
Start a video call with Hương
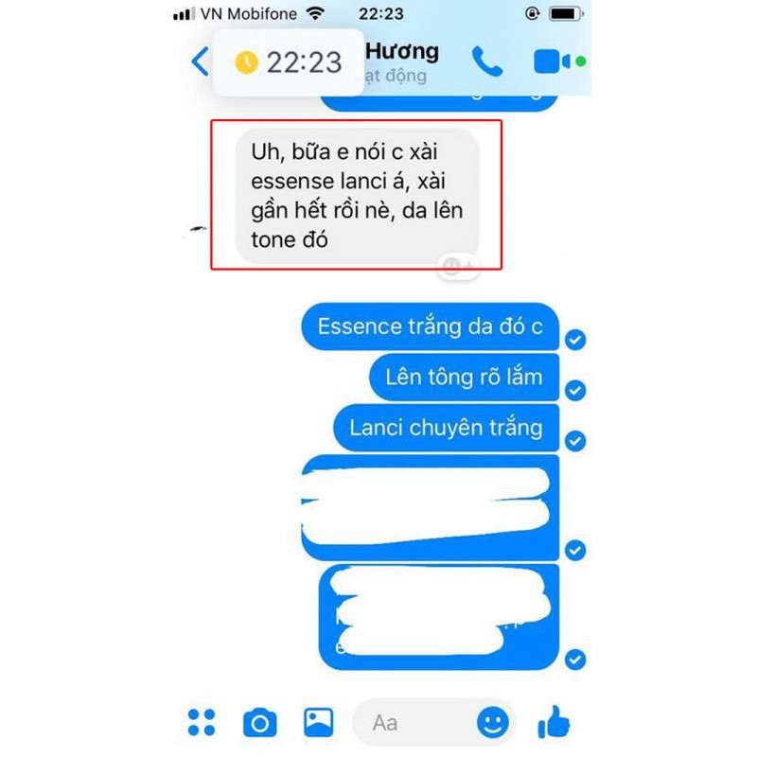pyautogui.click(x=553, y=62)
